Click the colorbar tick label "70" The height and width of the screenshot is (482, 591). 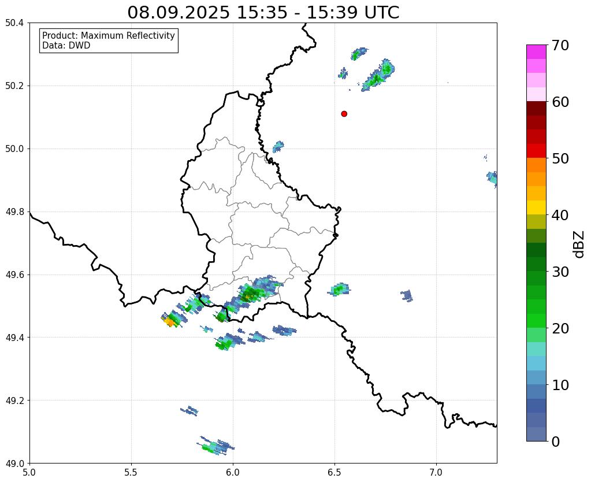560,45
